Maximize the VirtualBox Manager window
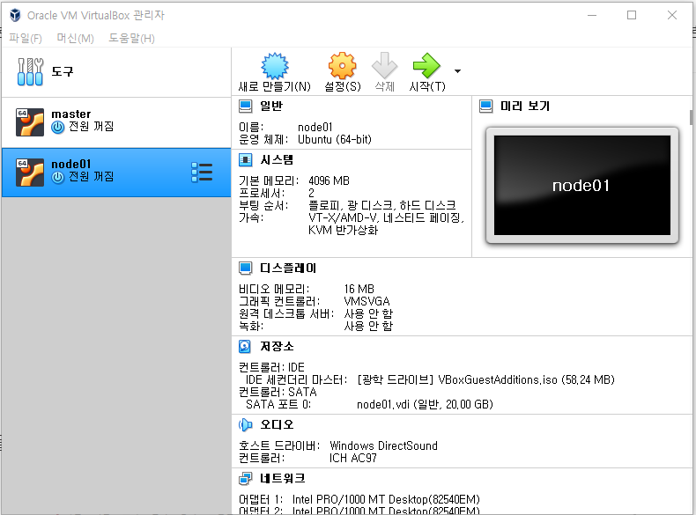The height and width of the screenshot is (515, 696). pyautogui.click(x=632, y=15)
